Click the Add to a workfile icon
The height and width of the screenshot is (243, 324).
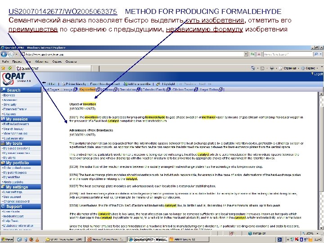125,84
